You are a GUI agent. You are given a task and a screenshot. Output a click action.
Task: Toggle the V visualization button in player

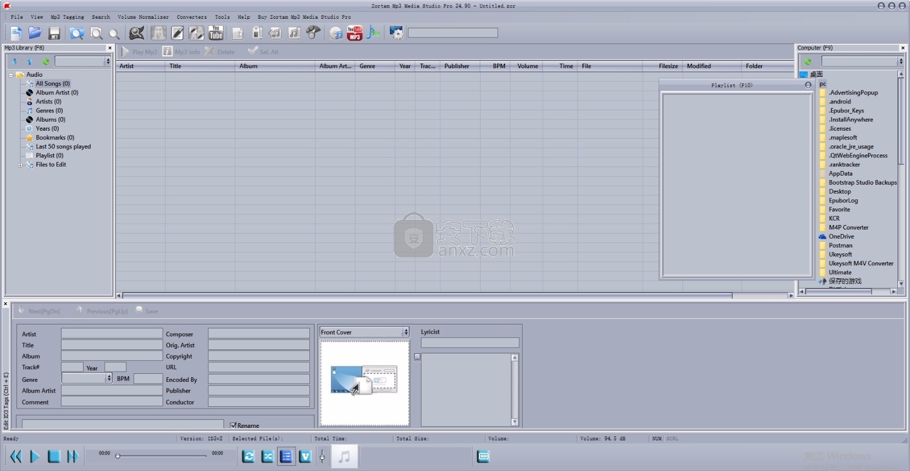click(305, 456)
